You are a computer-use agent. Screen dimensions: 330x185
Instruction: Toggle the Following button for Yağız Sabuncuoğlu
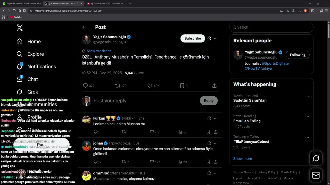pos(298,55)
